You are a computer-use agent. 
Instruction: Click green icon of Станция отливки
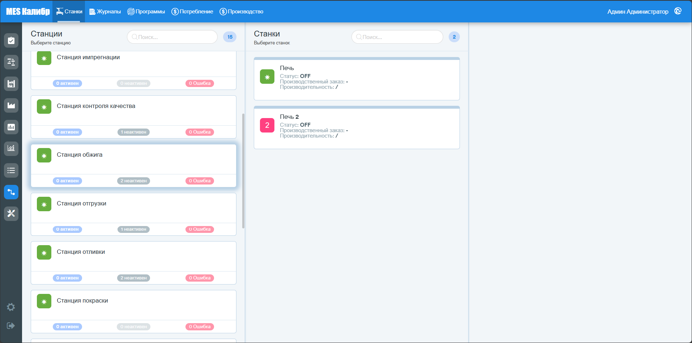click(x=44, y=252)
